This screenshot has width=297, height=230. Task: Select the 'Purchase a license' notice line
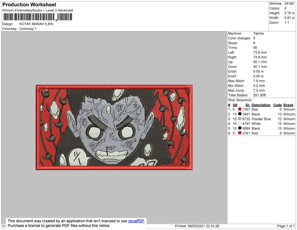pos(59,226)
